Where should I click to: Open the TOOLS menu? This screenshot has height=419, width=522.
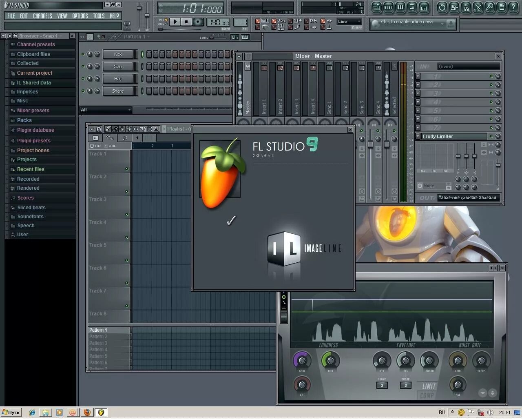99,16
